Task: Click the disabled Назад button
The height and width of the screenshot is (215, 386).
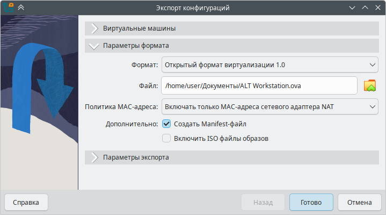Action: click(263, 203)
